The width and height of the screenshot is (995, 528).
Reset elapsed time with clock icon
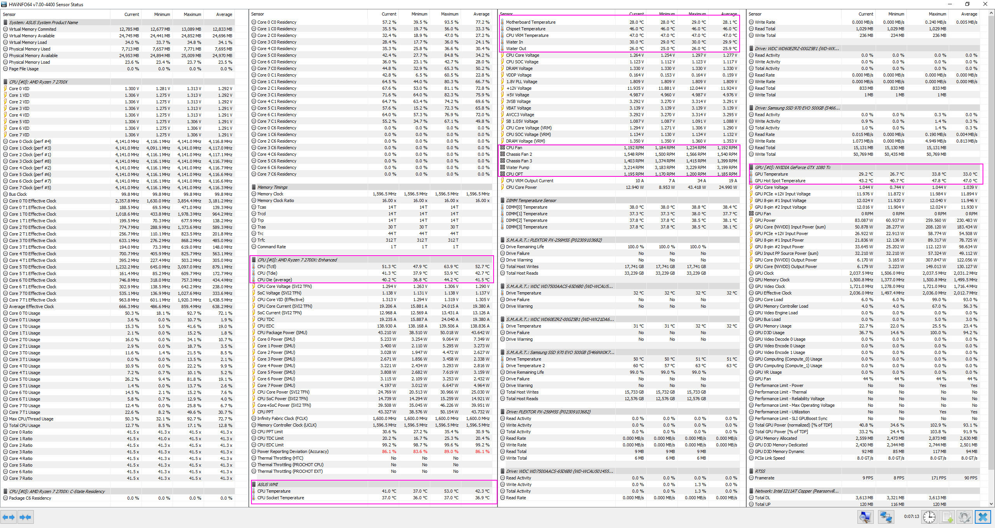929,517
